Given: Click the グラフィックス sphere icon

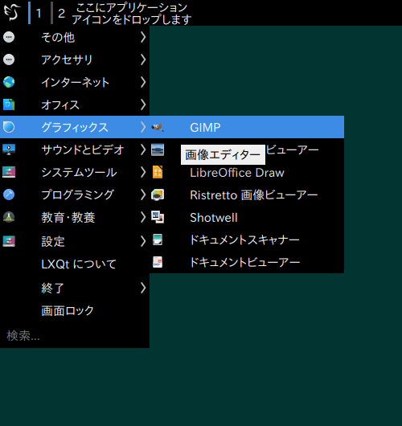Looking at the screenshot, I should point(9,127).
